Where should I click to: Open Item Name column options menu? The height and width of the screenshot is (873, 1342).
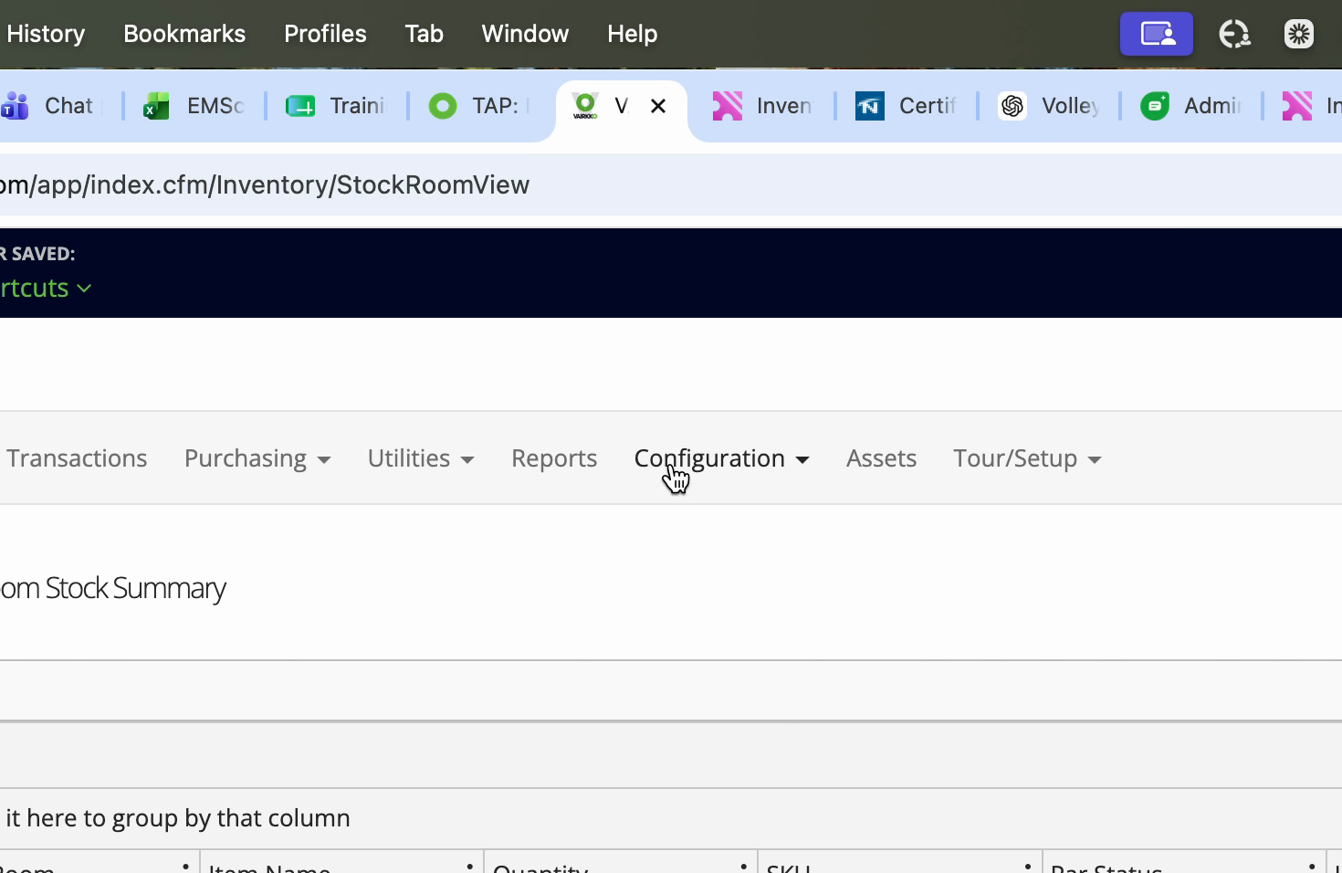click(x=469, y=866)
